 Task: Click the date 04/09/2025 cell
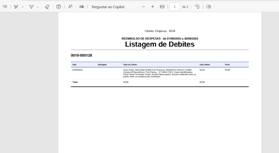tap(77, 70)
